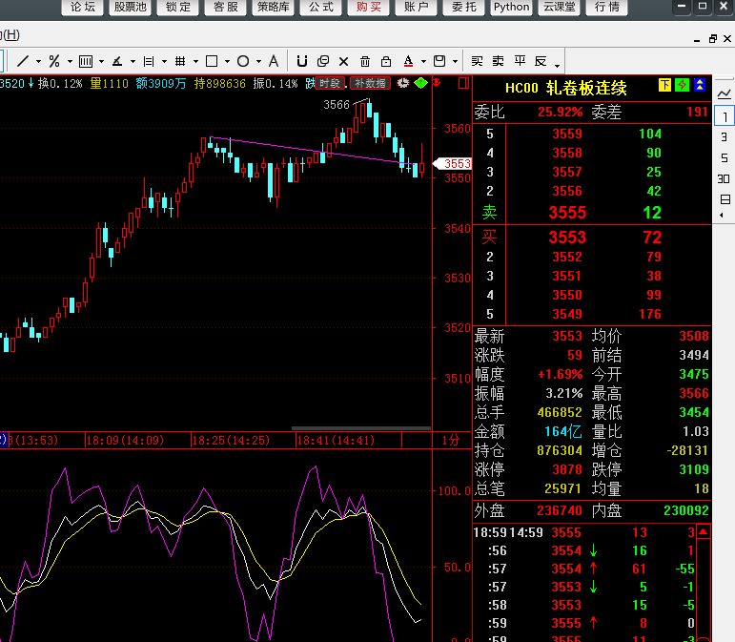Click the magnet snap icon
The width and height of the screenshot is (735, 642).
[x=301, y=61]
